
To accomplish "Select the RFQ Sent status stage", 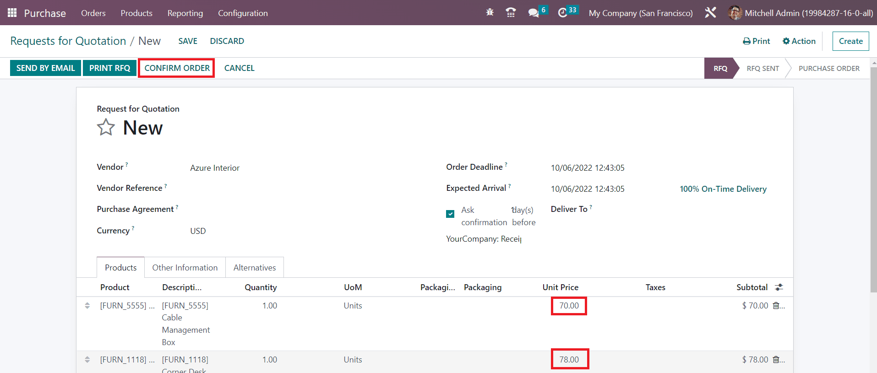I will pos(763,68).
